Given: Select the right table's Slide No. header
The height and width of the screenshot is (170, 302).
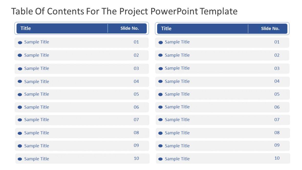Looking at the screenshot, I should [x=270, y=28].
